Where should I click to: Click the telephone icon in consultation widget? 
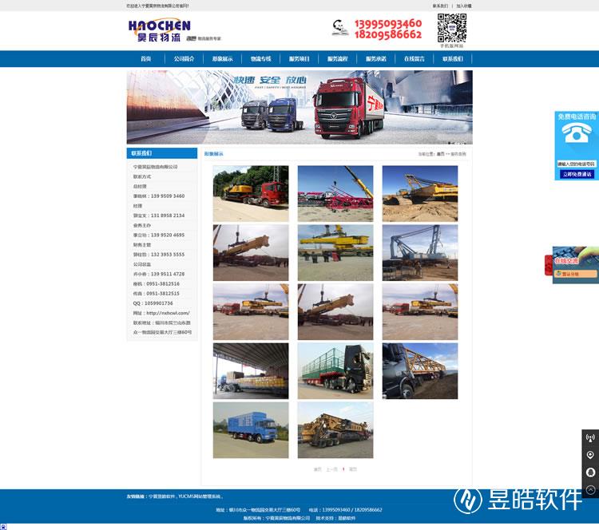tap(577, 136)
